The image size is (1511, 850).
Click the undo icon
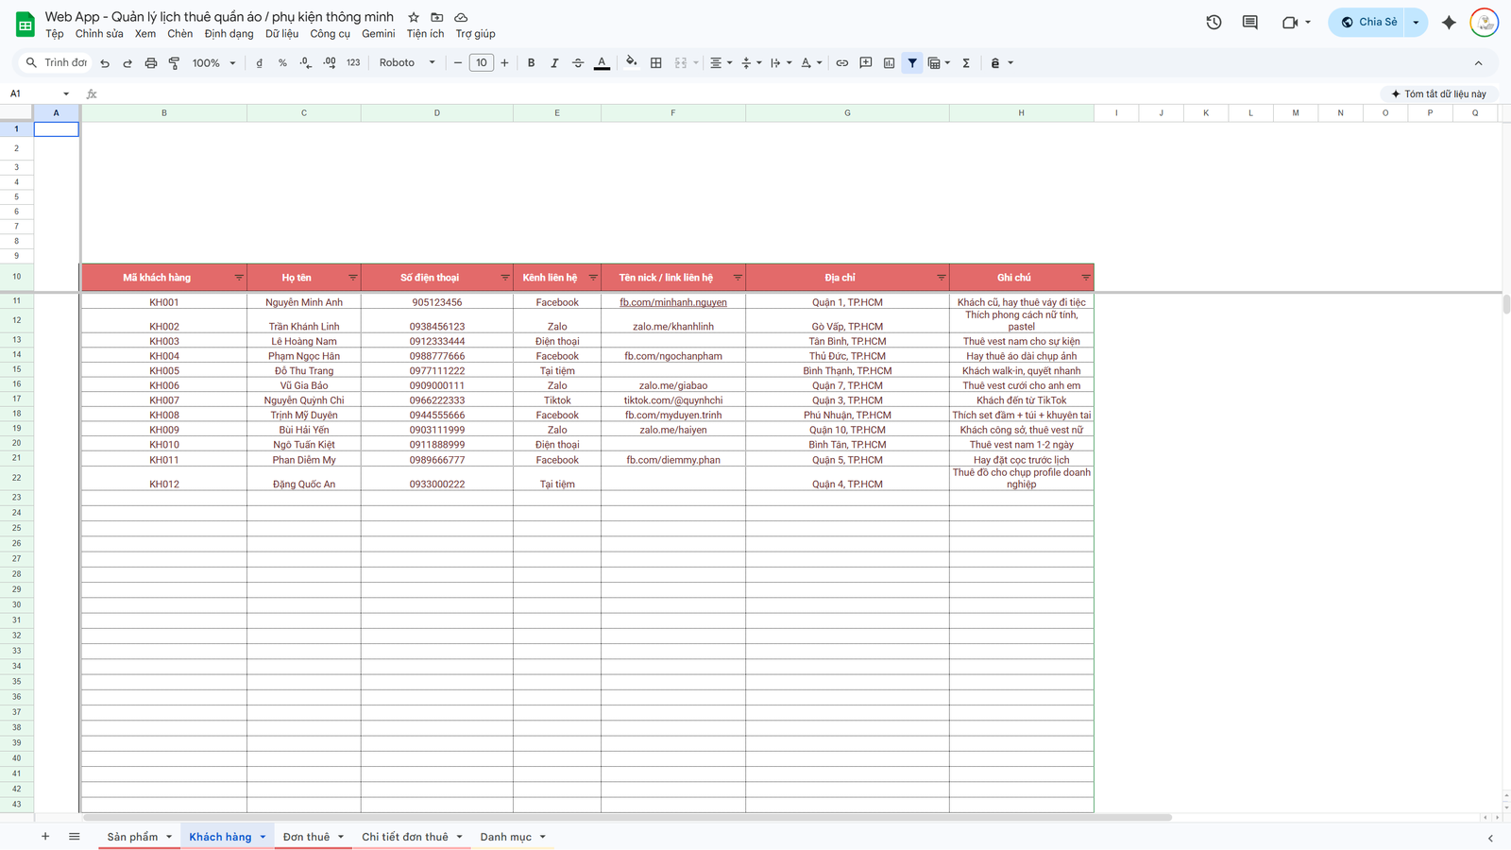point(105,63)
